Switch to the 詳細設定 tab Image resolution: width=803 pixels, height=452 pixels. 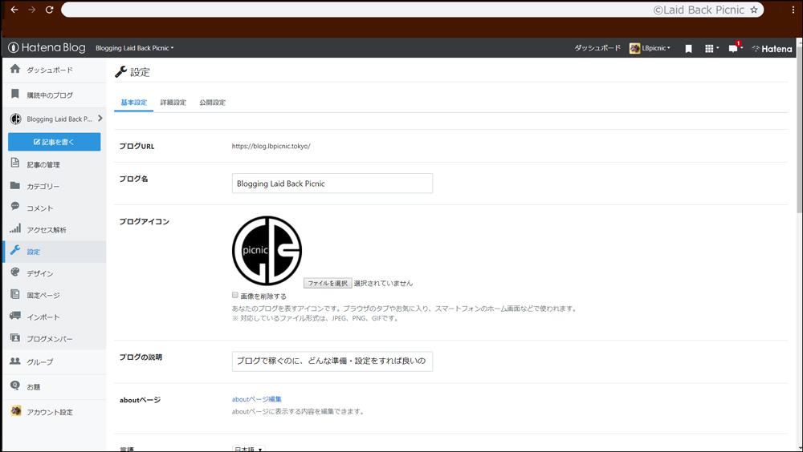point(173,103)
